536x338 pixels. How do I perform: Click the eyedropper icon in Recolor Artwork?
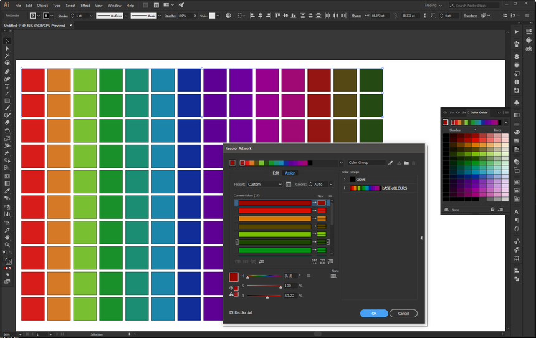pos(391,163)
